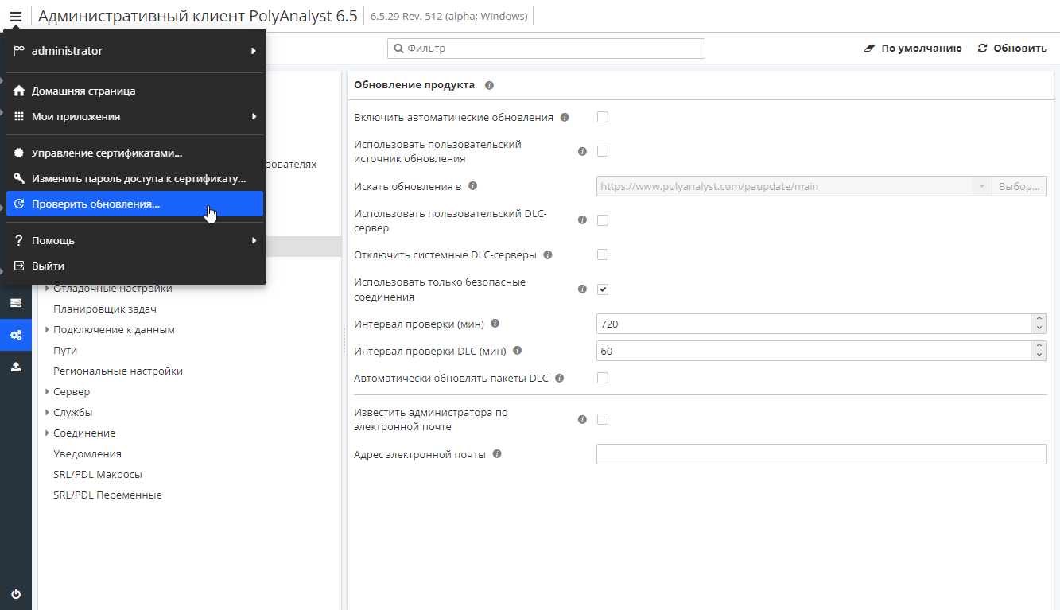The height and width of the screenshot is (610, 1060).
Task: Select SRL/PDL Макросы tree item
Action: [x=98, y=474]
